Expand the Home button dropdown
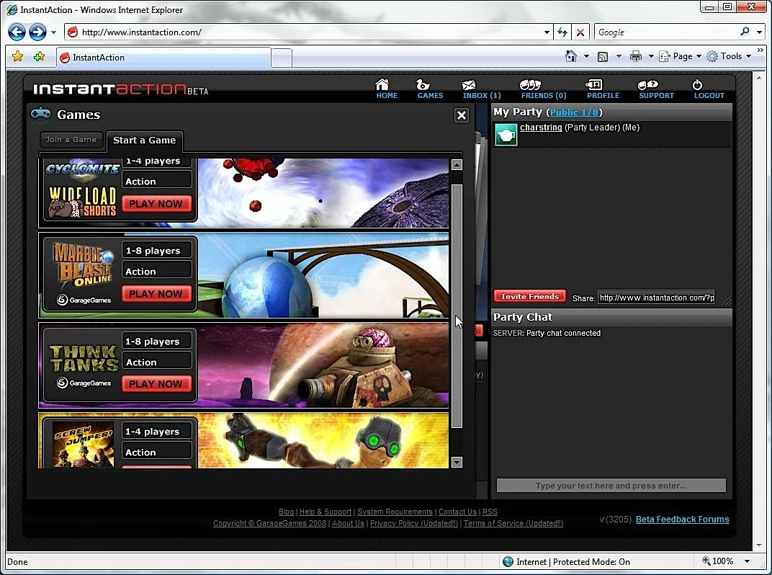The width and height of the screenshot is (772, 575). 586,56
